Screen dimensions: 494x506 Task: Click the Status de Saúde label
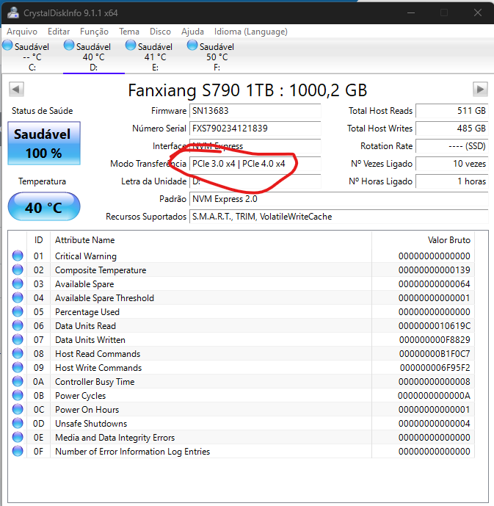click(43, 111)
